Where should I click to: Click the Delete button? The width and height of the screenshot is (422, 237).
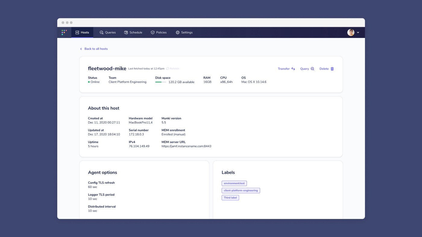tap(327, 69)
